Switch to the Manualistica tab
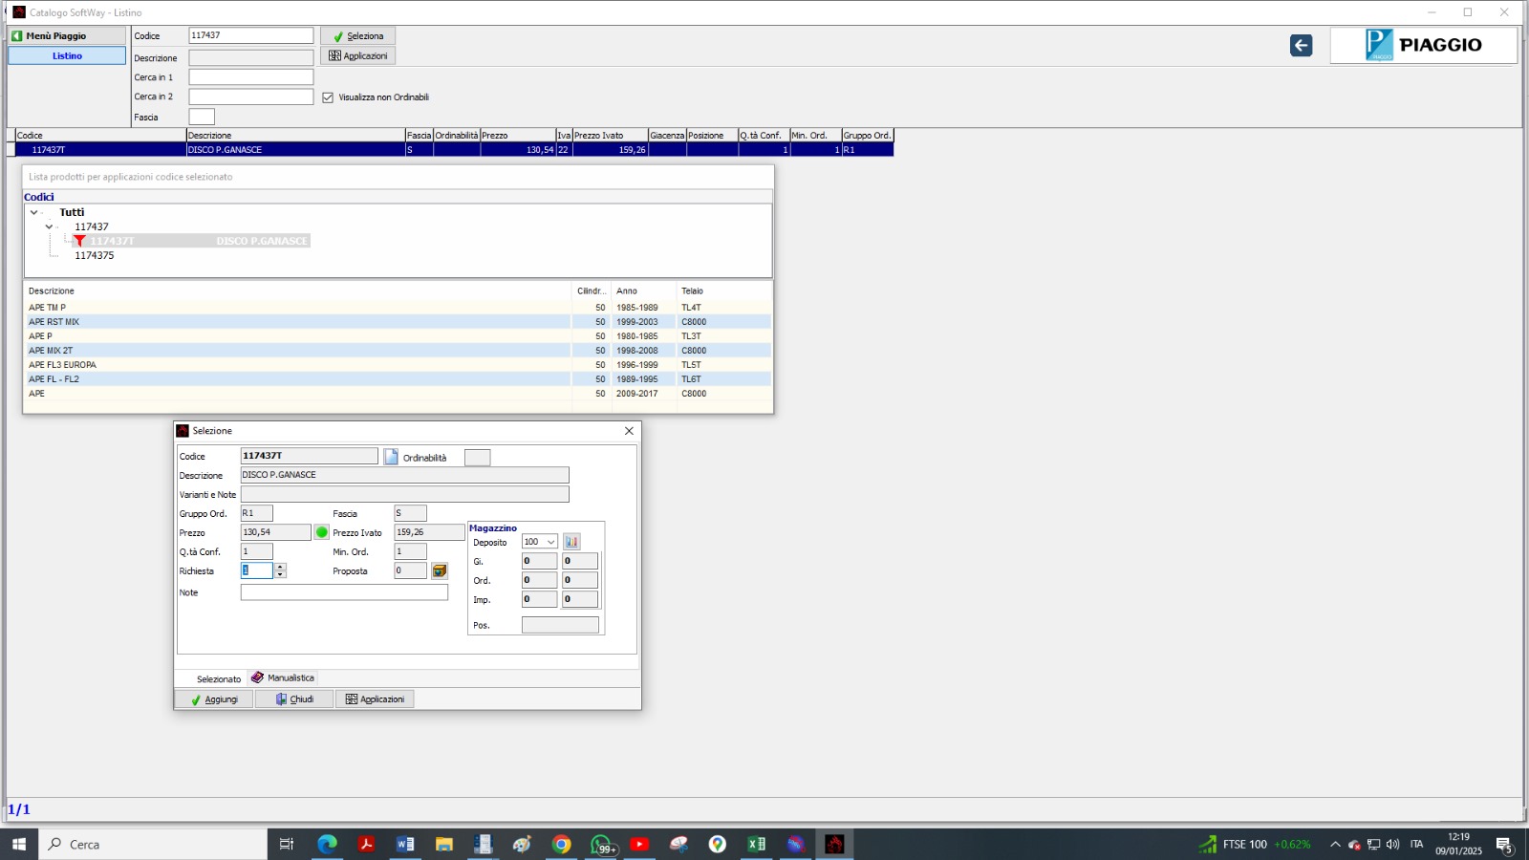1529x860 pixels. (x=283, y=678)
